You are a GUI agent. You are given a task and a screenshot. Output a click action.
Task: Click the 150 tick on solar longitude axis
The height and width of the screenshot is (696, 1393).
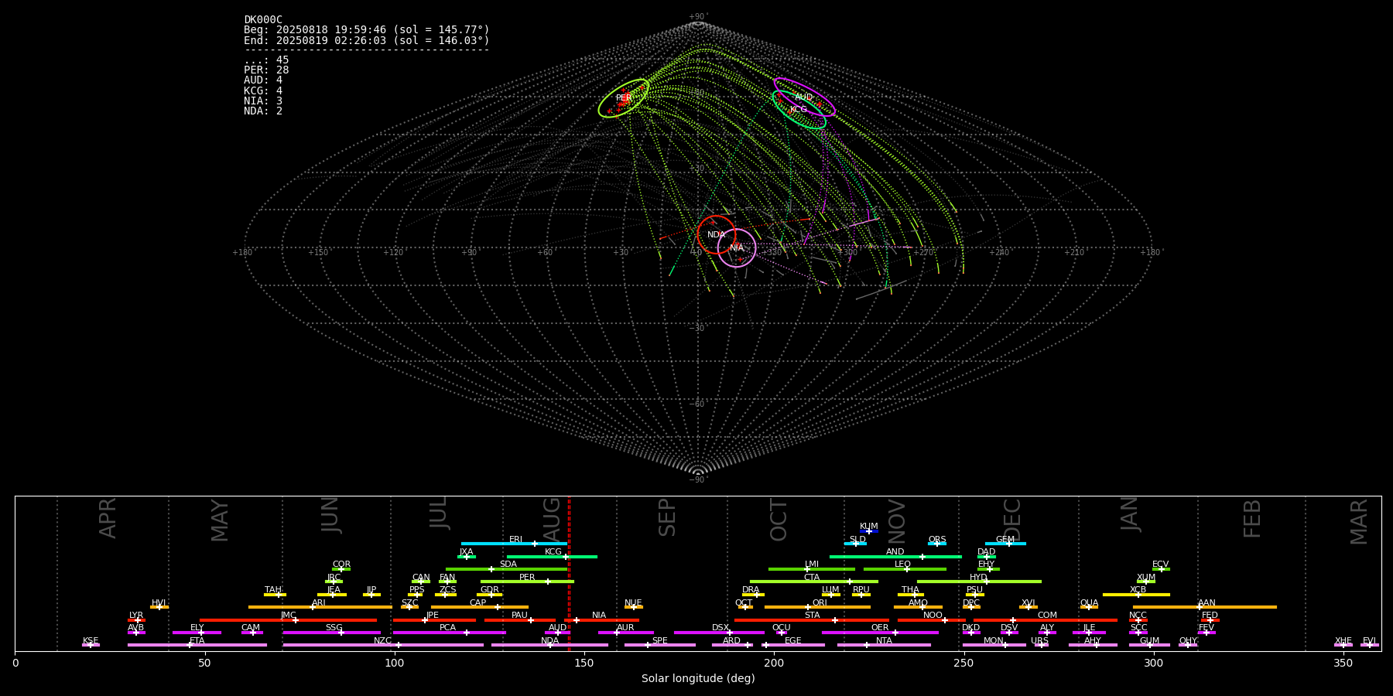click(584, 663)
